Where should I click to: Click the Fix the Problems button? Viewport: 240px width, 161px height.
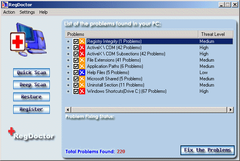pos(207,150)
